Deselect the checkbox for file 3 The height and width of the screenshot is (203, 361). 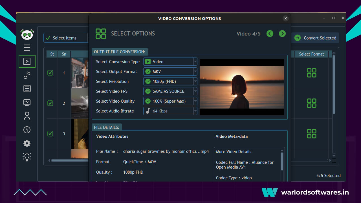(x=50, y=134)
